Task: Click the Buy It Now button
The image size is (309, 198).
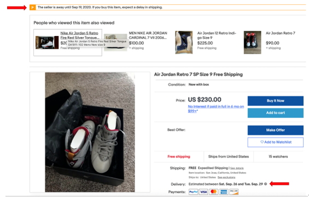Action: coord(276,101)
